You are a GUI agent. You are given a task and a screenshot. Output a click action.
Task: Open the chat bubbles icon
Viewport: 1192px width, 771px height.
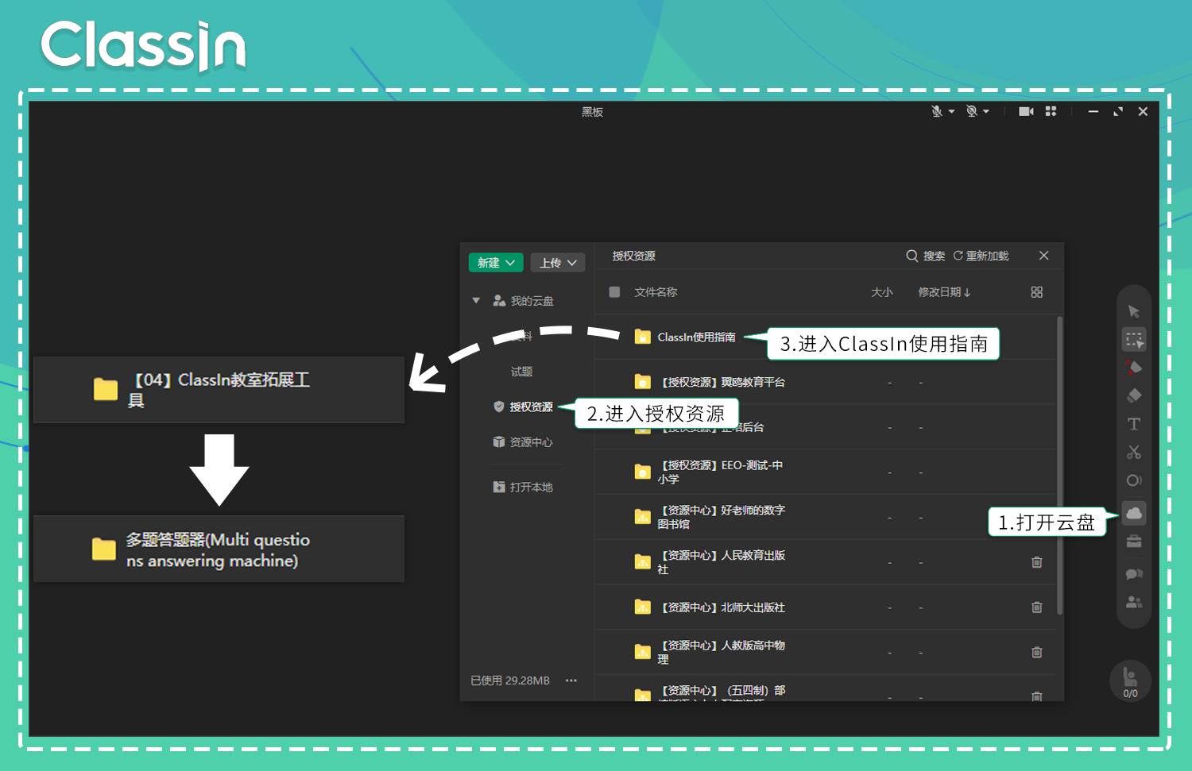tap(1134, 573)
